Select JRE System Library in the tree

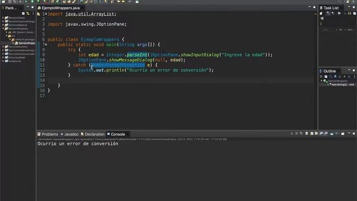23,32
